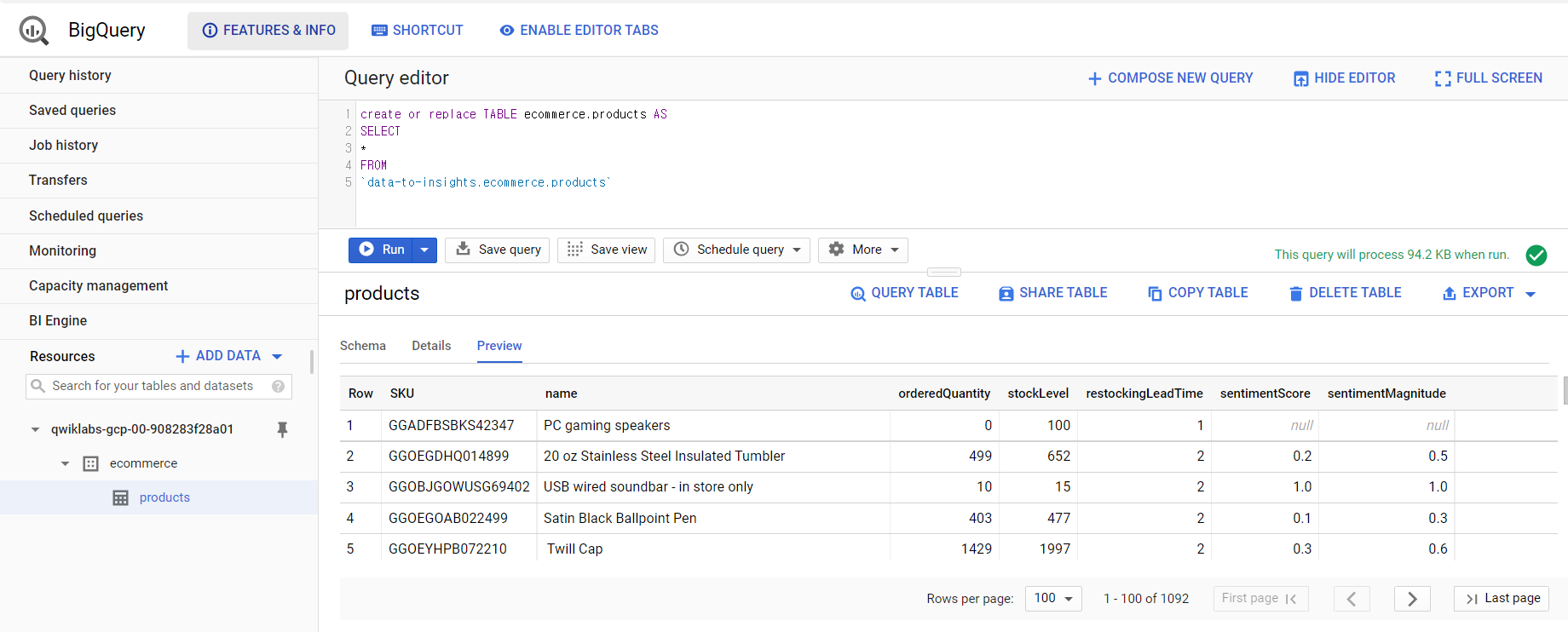
Task: Open FEATURES & INFO panel
Action: [268, 31]
